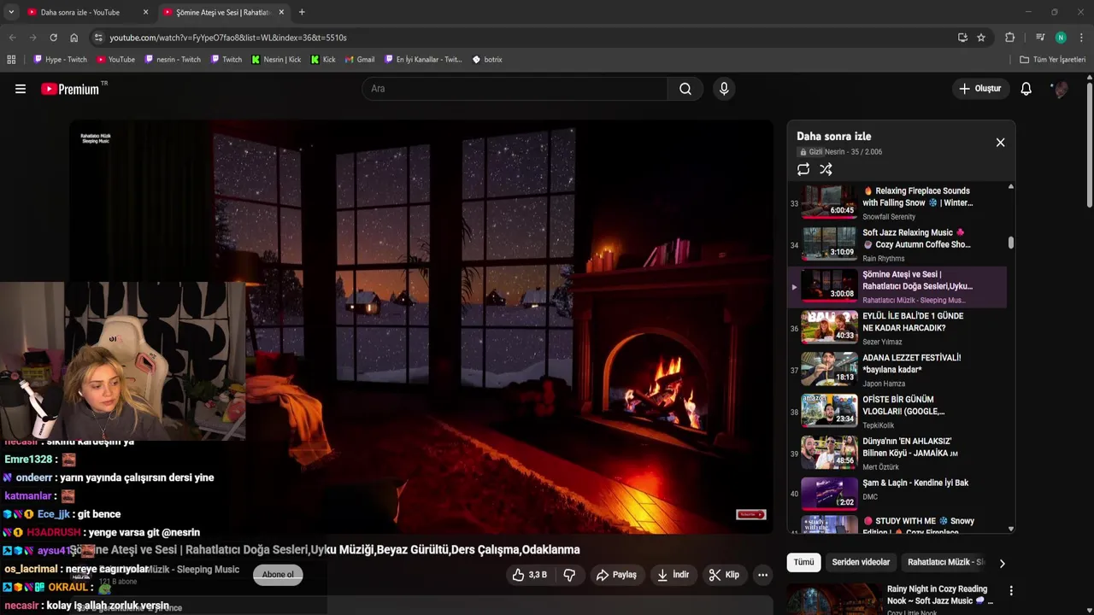Open nesrin - Twitch bookmark

tap(173, 60)
